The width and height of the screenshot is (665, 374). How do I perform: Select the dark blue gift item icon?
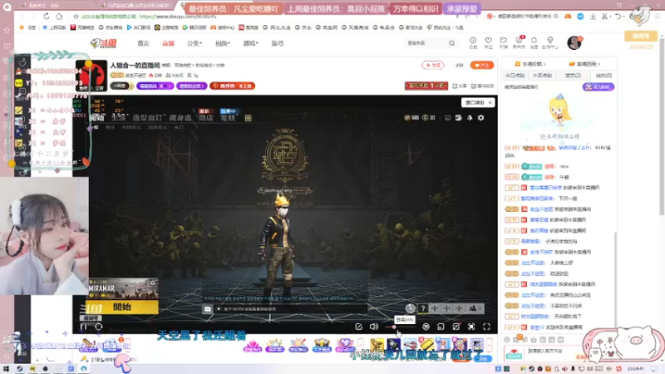393,345
